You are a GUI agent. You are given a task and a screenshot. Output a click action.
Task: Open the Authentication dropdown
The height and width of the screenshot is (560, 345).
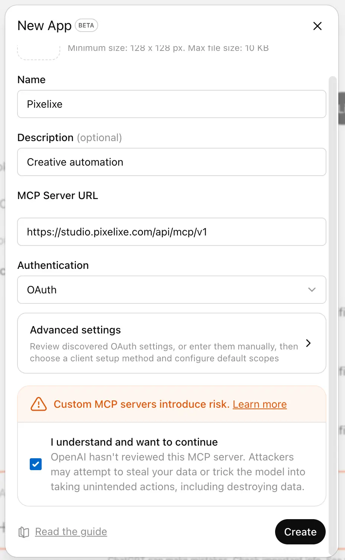pos(171,290)
